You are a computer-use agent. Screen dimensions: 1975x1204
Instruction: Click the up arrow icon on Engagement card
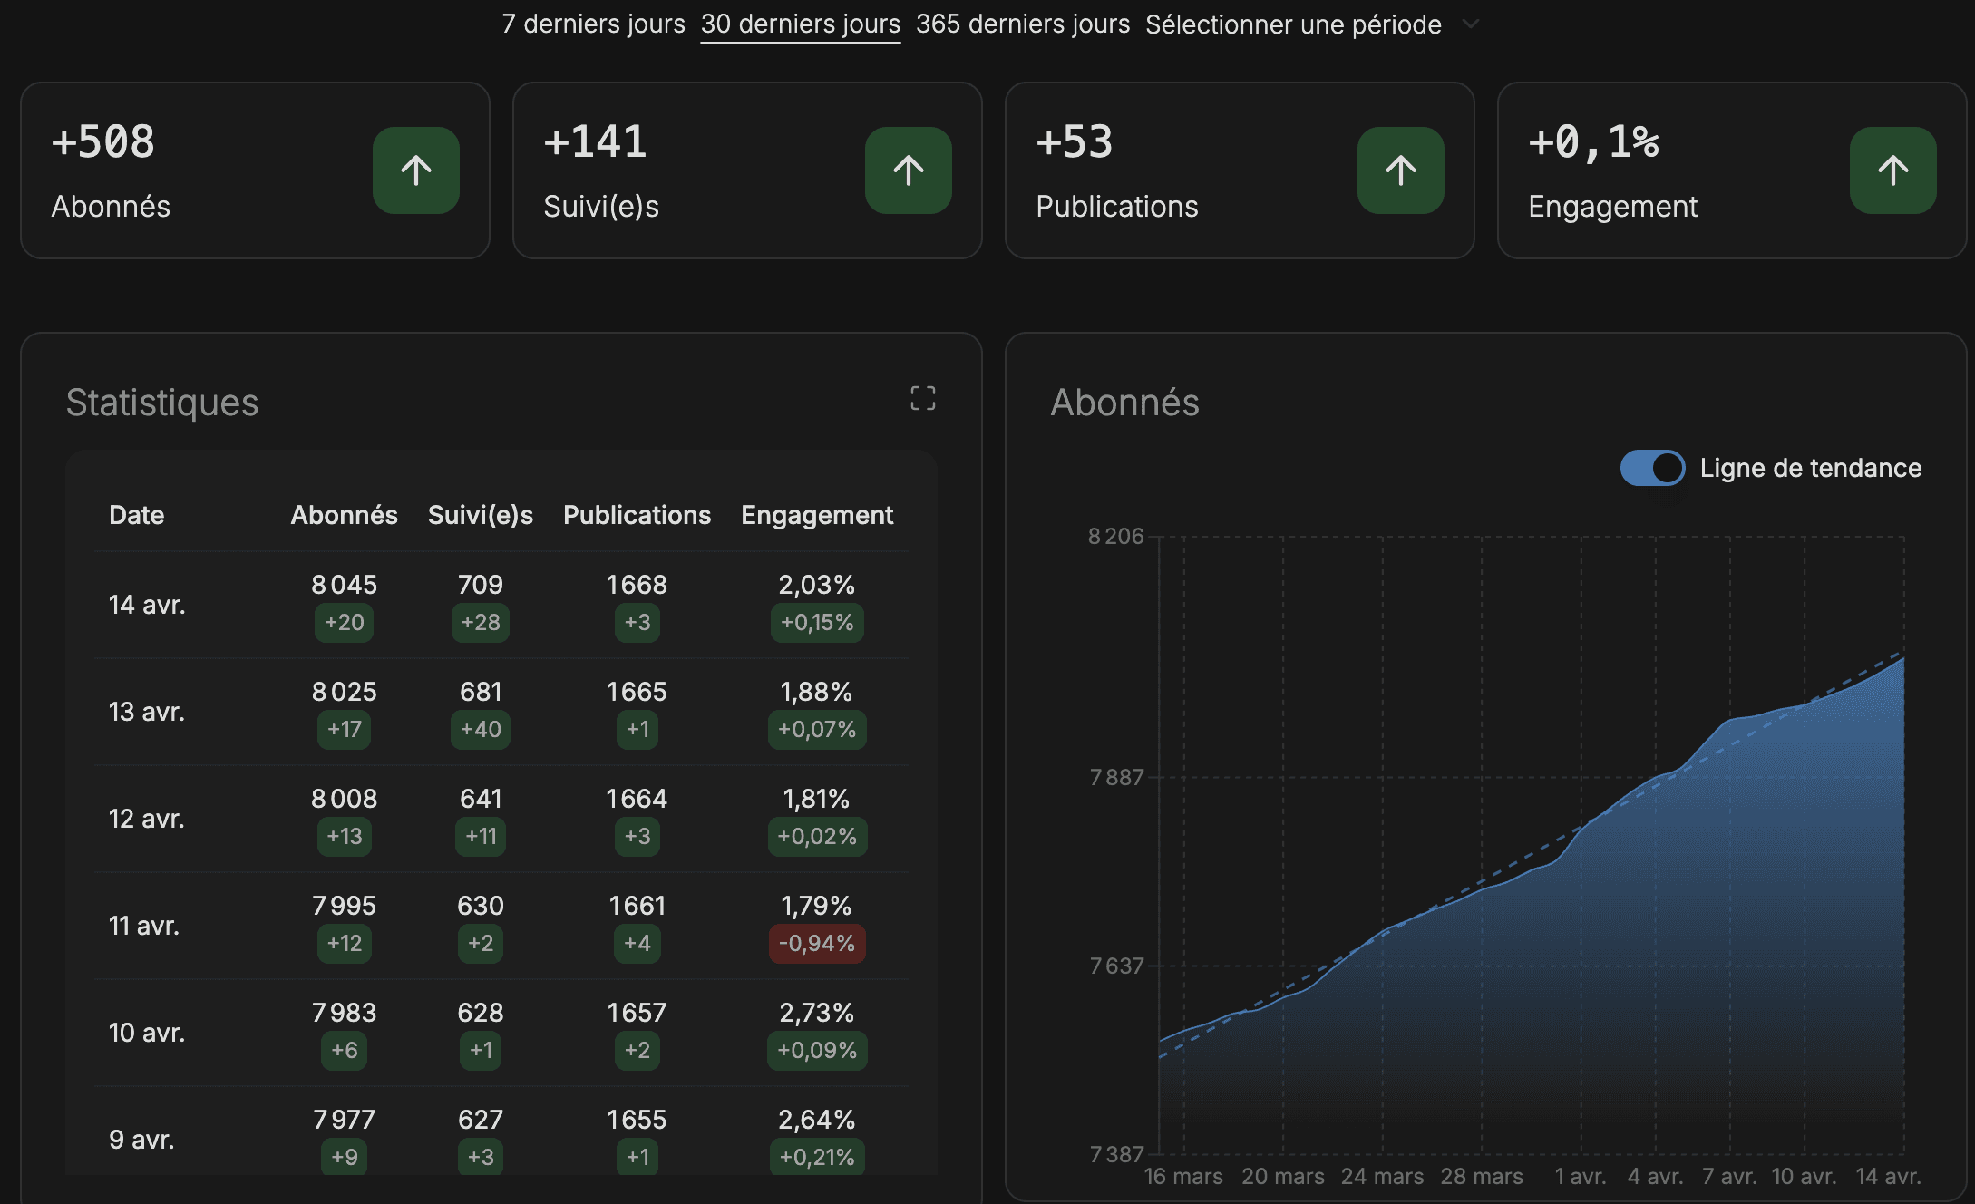coord(1893,170)
